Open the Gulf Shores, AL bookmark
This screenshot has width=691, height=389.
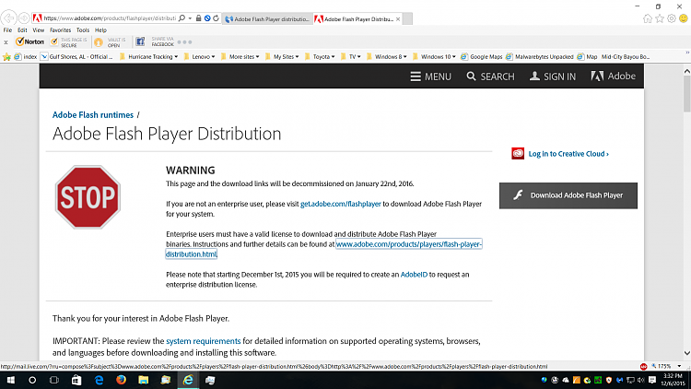[76, 56]
